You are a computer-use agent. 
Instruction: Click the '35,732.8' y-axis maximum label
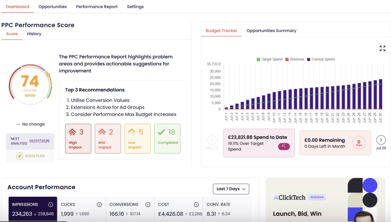(213, 64)
